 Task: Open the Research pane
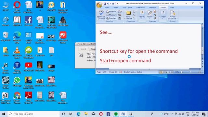tap(111, 12)
